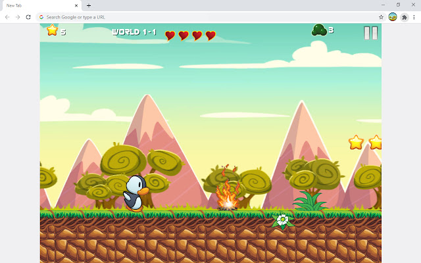Click the third red heart
Image resolution: width=421 pixels, height=263 pixels.
click(197, 36)
